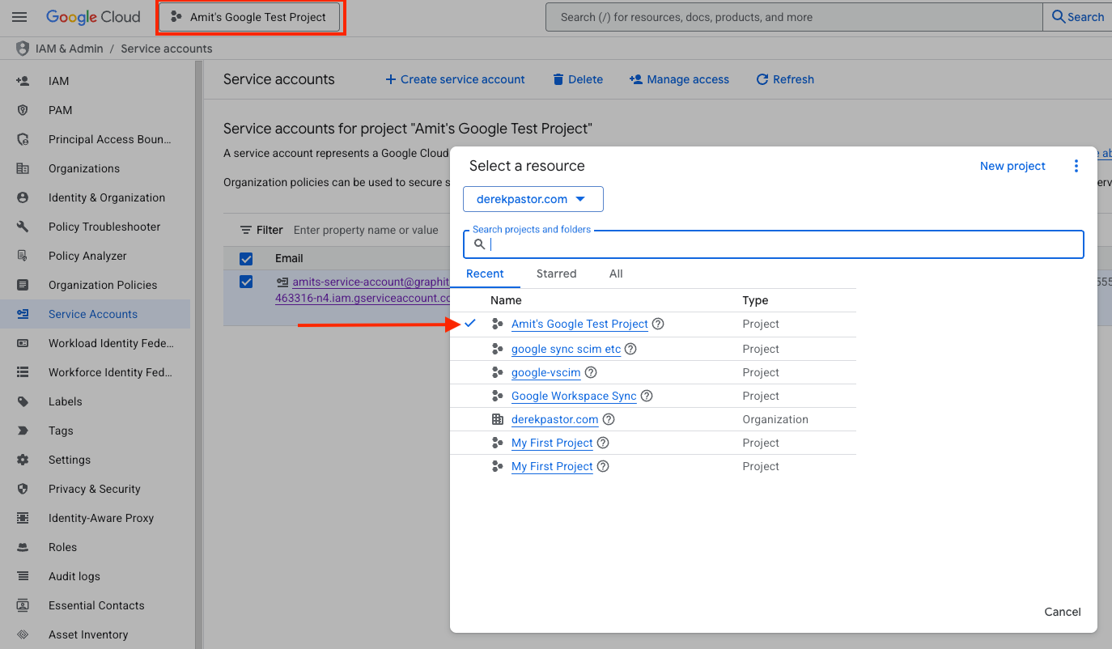Screen dimensions: 1112x649
Task: Click help icon next to google-vscim
Action: [x=591, y=372]
